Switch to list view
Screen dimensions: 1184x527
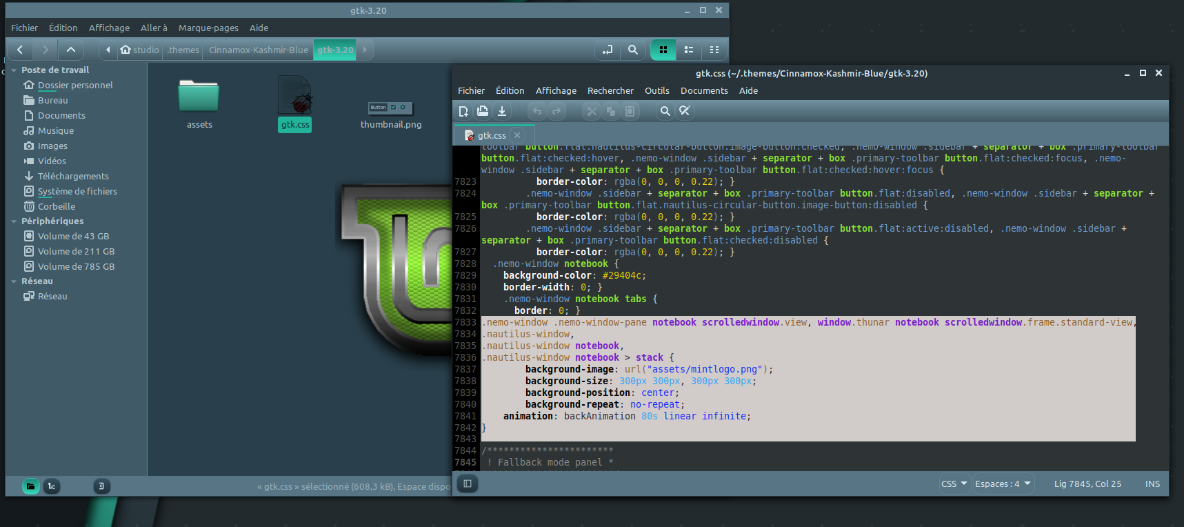[688, 50]
